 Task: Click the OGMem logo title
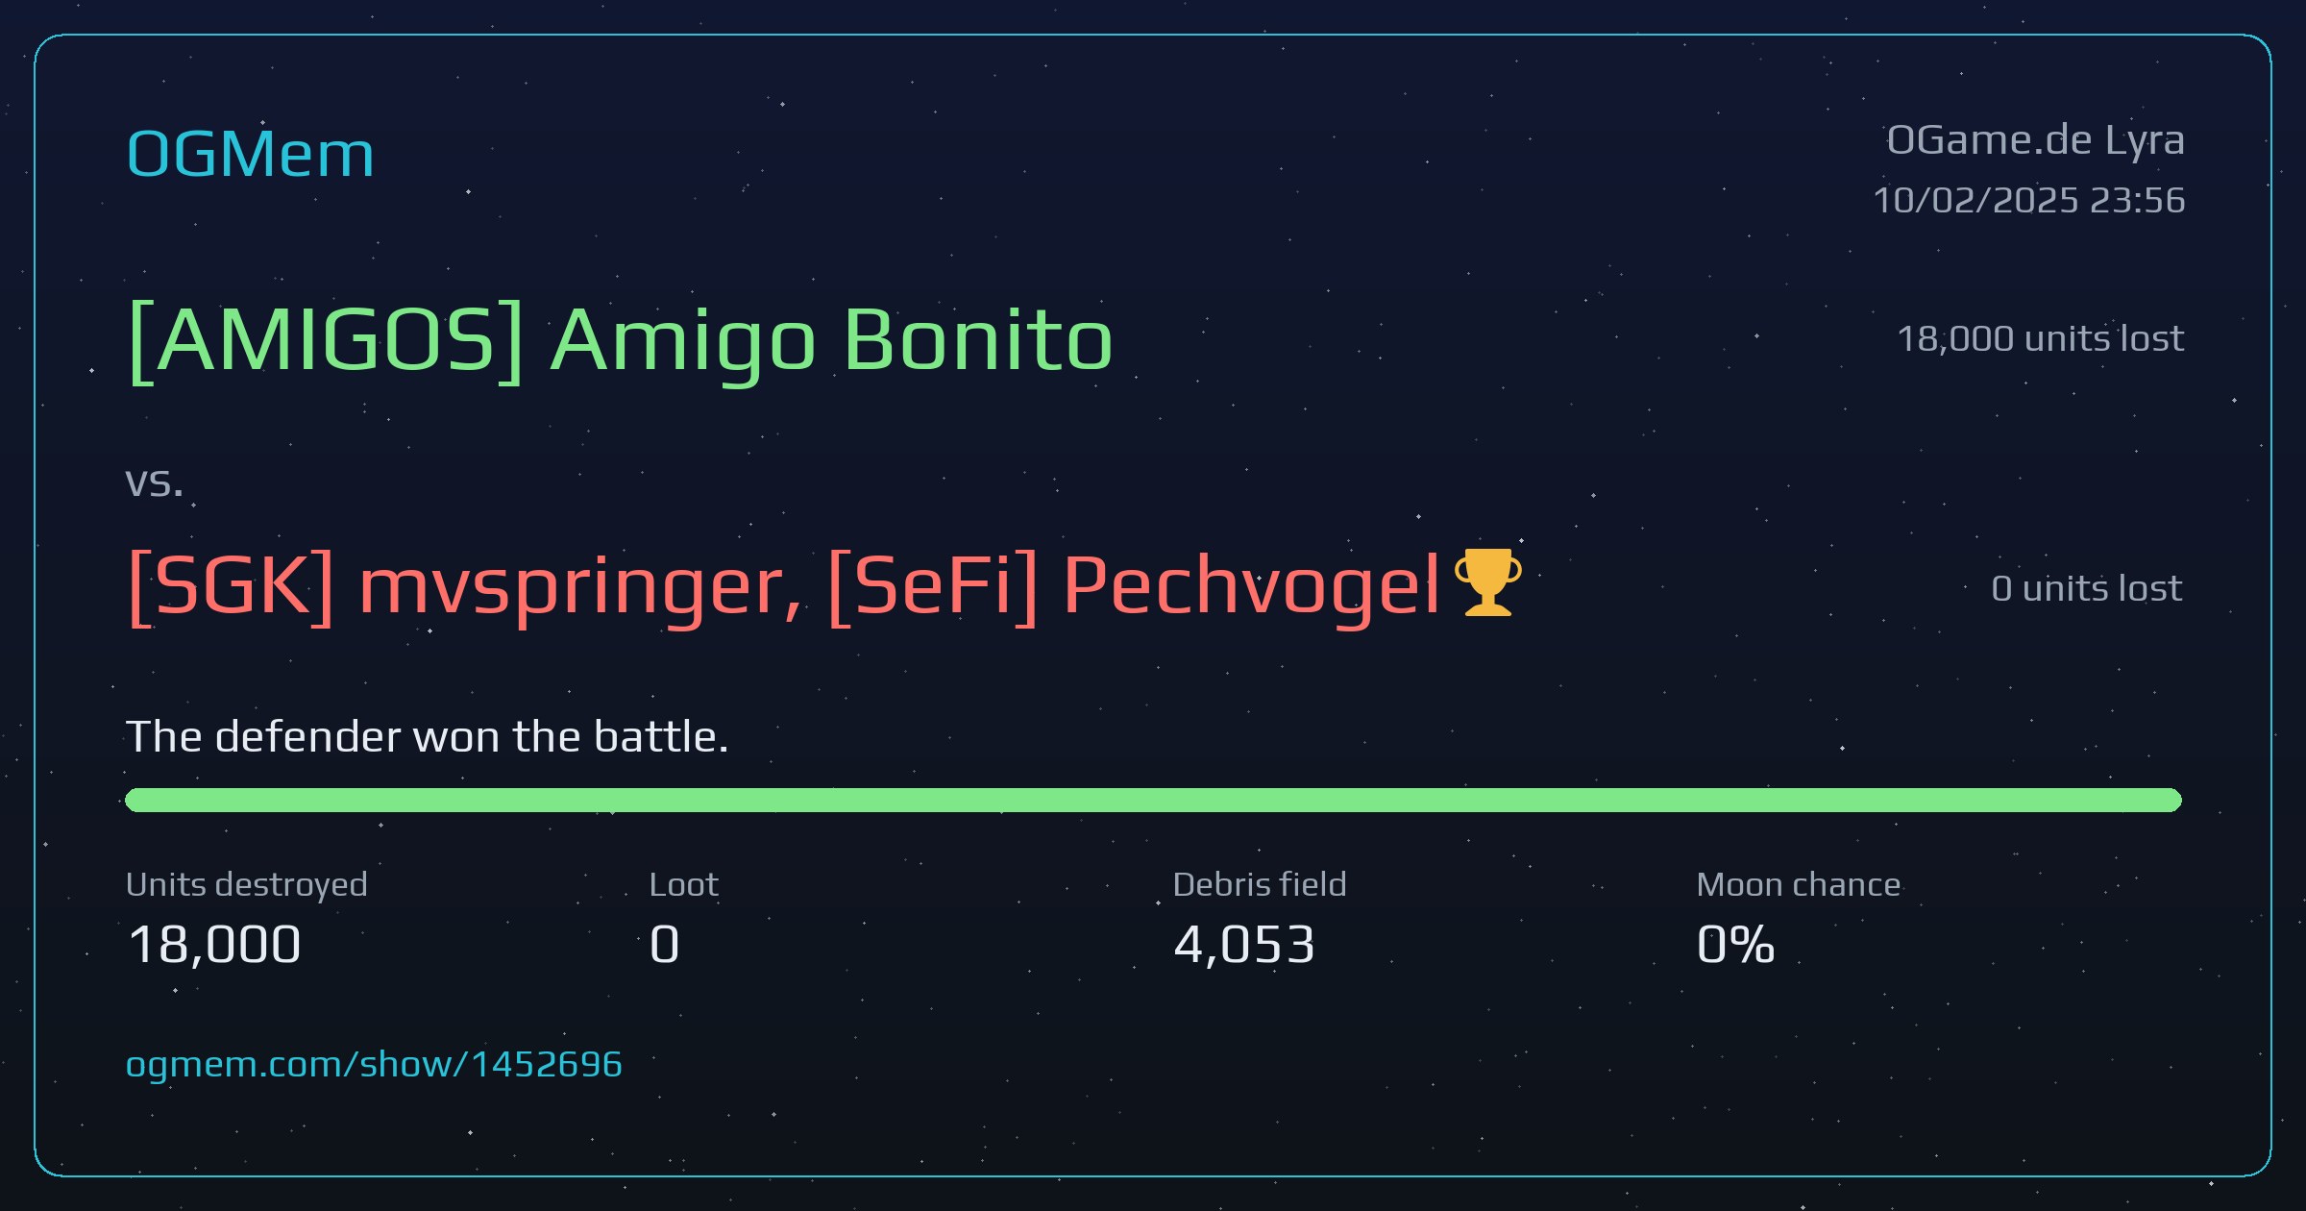250,154
